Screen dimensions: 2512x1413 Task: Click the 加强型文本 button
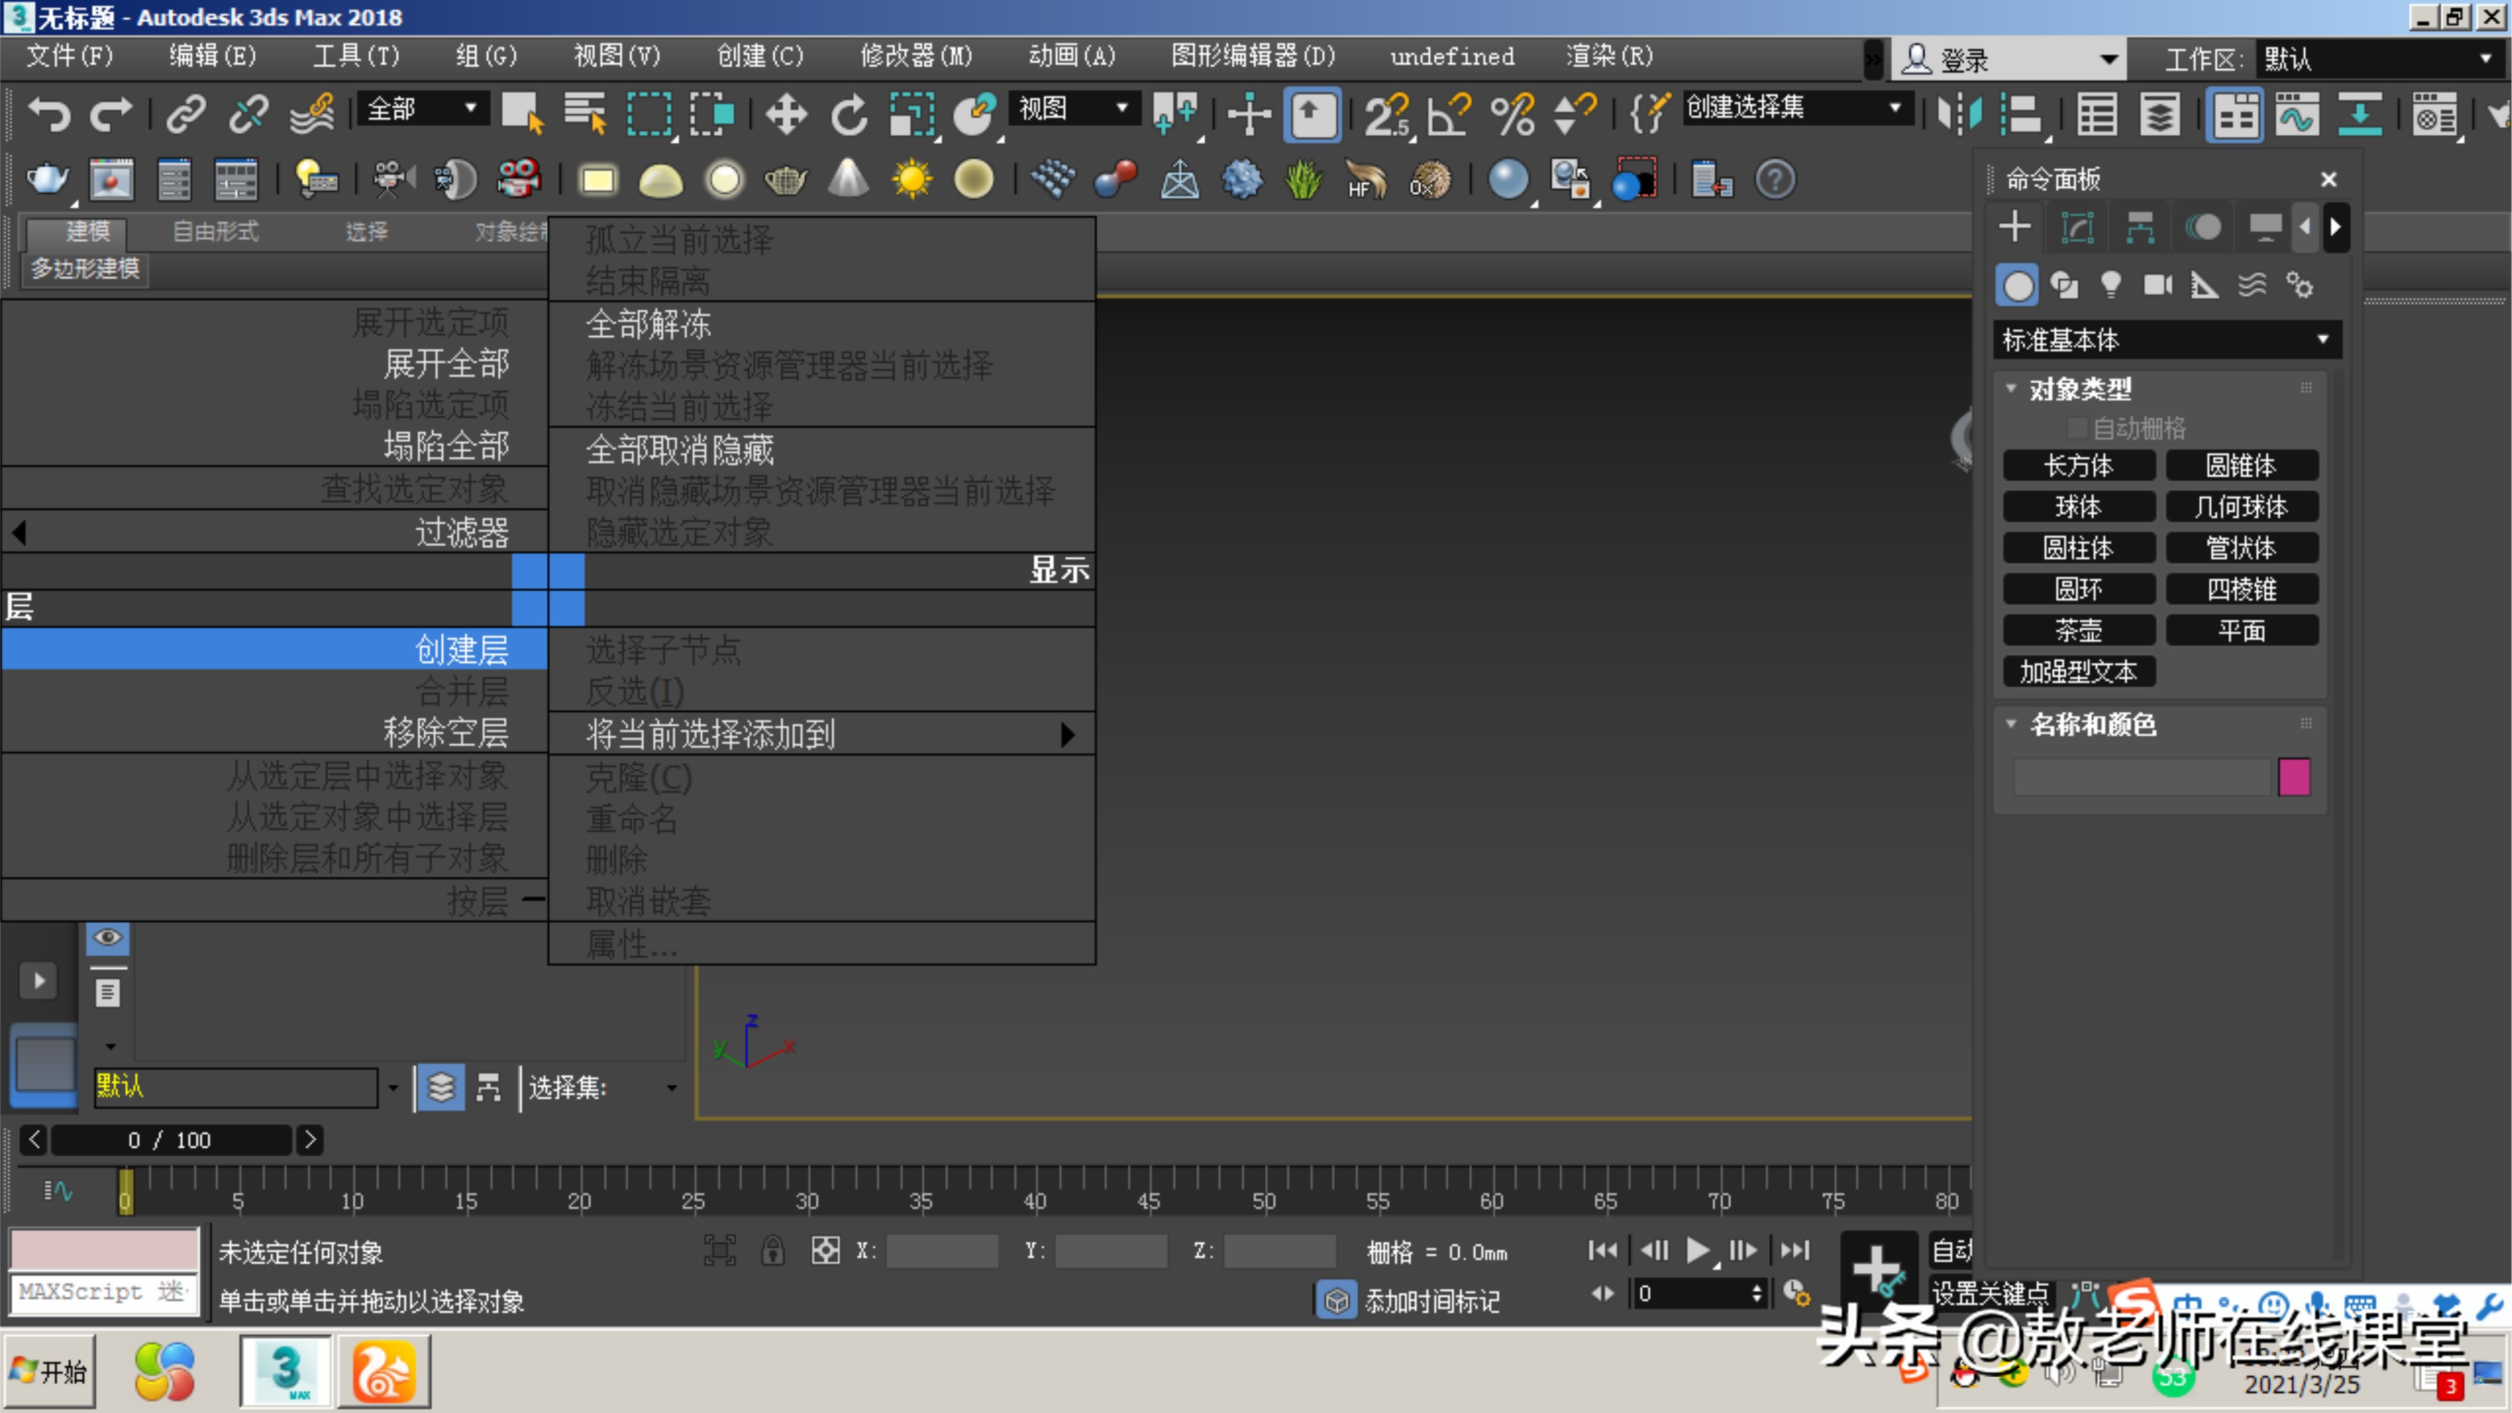[x=2079, y=671]
